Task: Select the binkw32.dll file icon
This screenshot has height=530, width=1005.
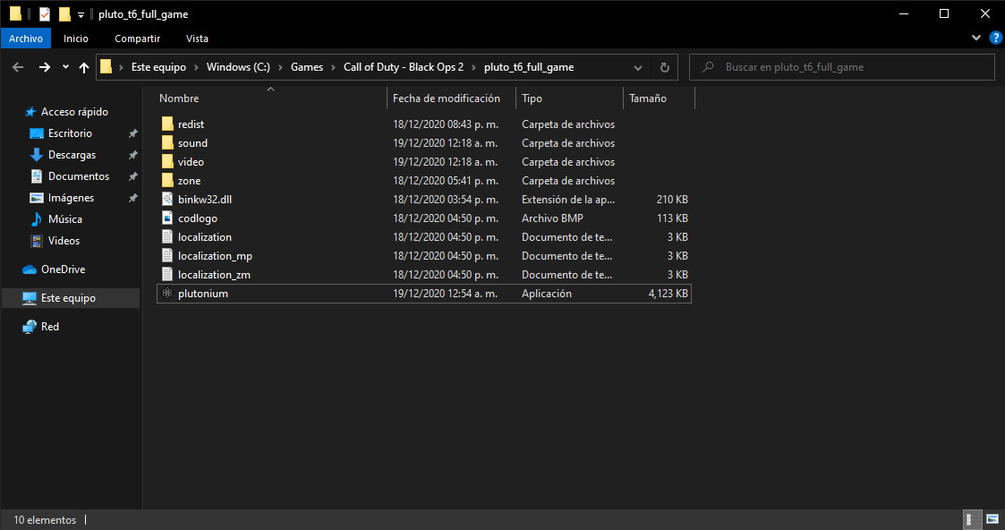Action: pyautogui.click(x=167, y=200)
